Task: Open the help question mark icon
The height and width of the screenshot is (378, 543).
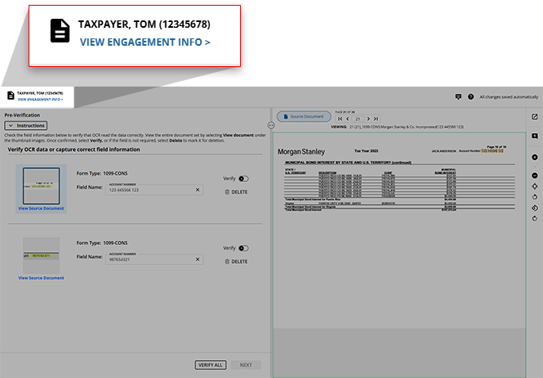Action: (x=471, y=96)
